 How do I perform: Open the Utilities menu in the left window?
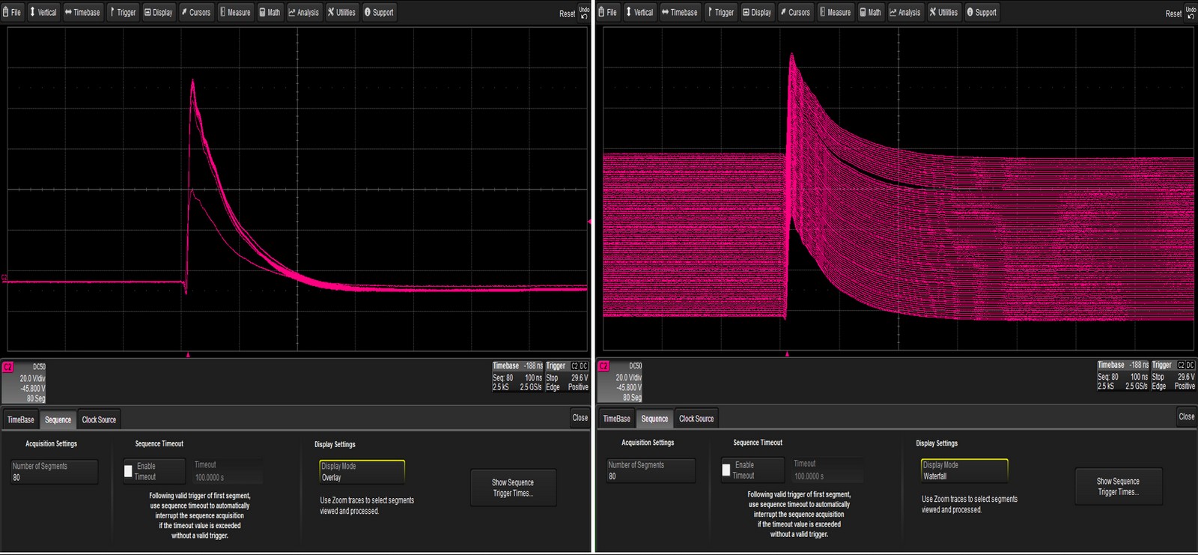pos(341,12)
